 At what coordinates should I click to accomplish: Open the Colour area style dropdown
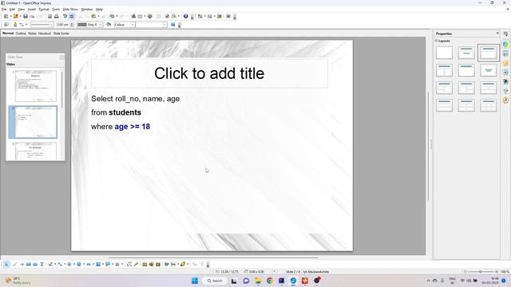click(x=125, y=25)
